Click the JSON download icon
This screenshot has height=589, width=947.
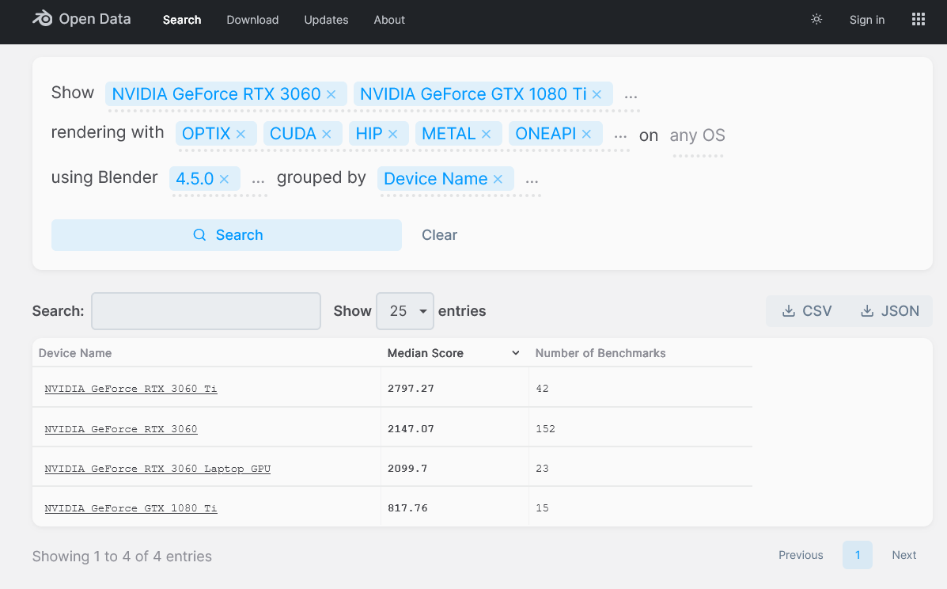pos(866,311)
